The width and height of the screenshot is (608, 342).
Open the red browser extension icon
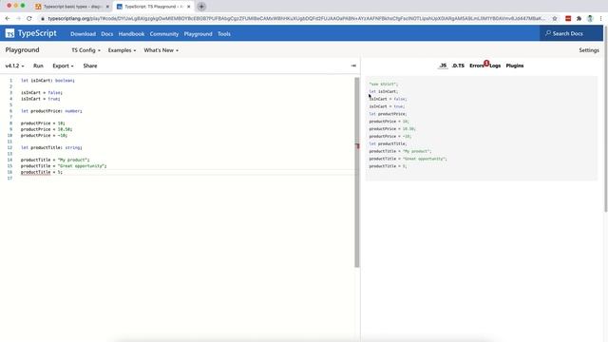pyautogui.click(x=568, y=18)
